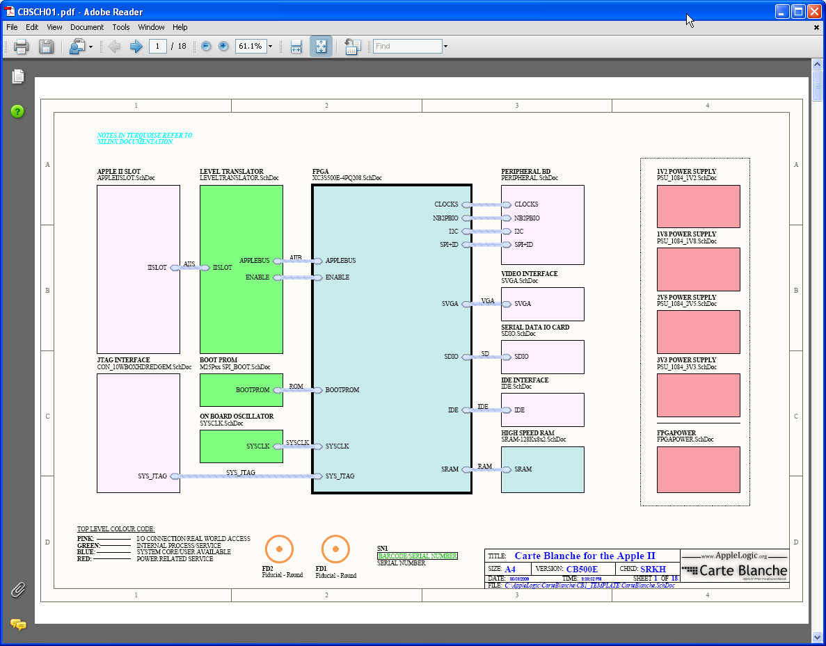Image resolution: width=826 pixels, height=646 pixels.
Task: Open the Attachments paperclip panel icon
Action: pyautogui.click(x=18, y=590)
